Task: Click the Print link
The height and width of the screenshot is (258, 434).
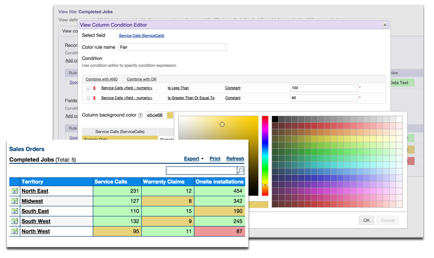Action: (215, 159)
